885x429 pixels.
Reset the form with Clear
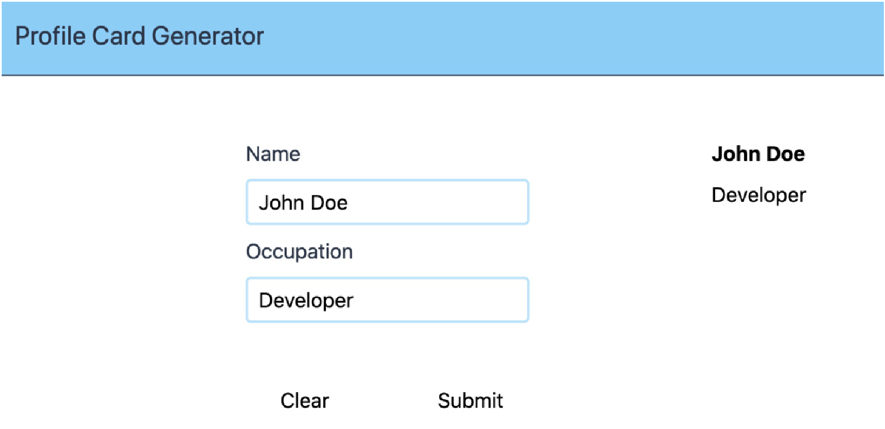pyautogui.click(x=304, y=401)
